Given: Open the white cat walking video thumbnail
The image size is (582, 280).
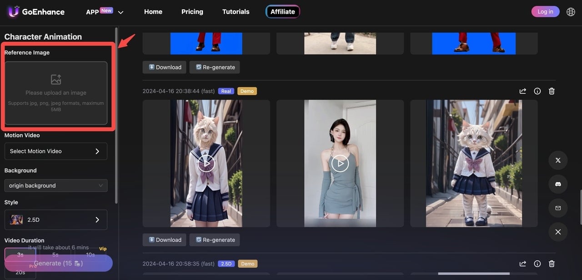Looking at the screenshot, I should [x=474, y=163].
